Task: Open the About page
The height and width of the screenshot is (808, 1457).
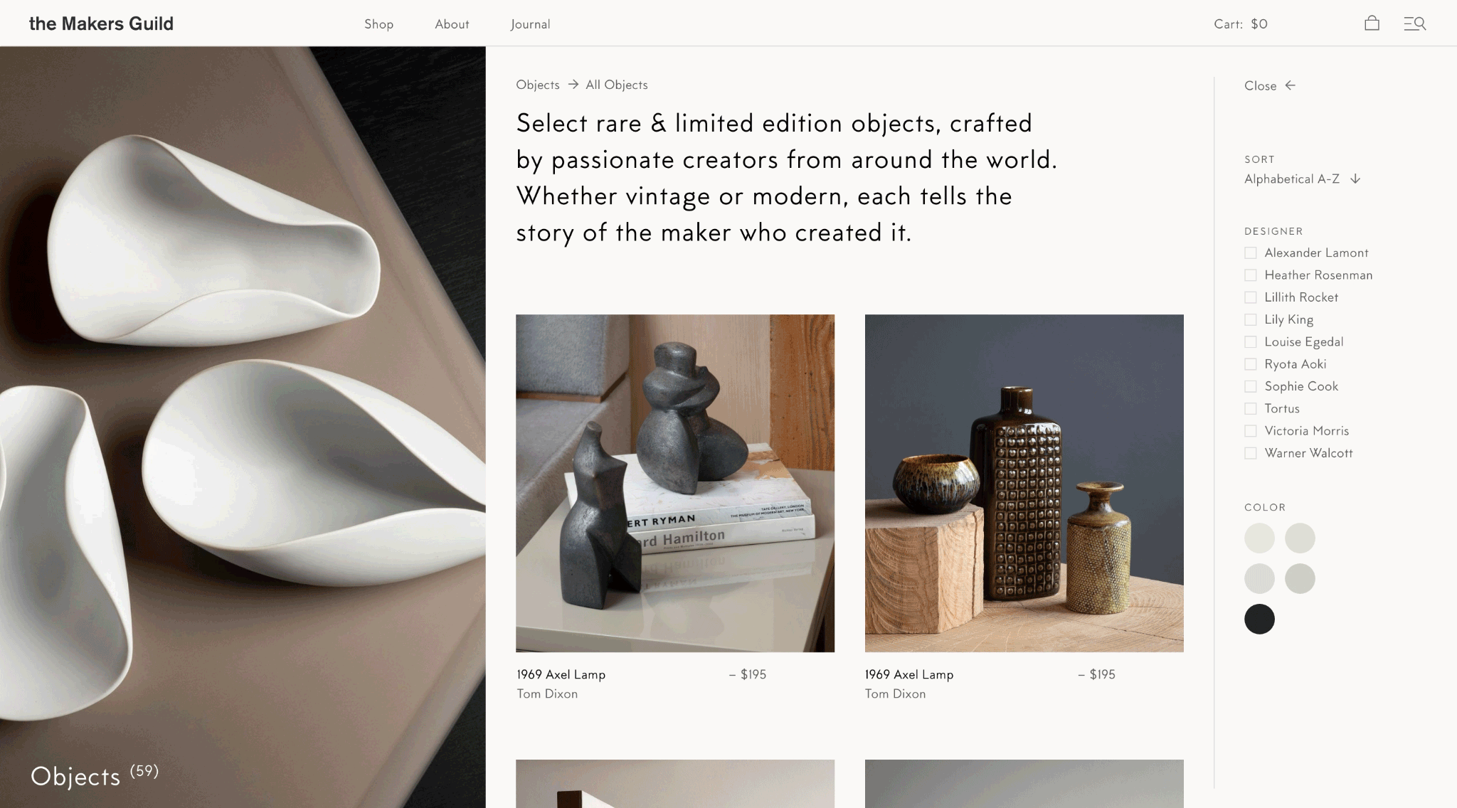Action: [x=452, y=24]
